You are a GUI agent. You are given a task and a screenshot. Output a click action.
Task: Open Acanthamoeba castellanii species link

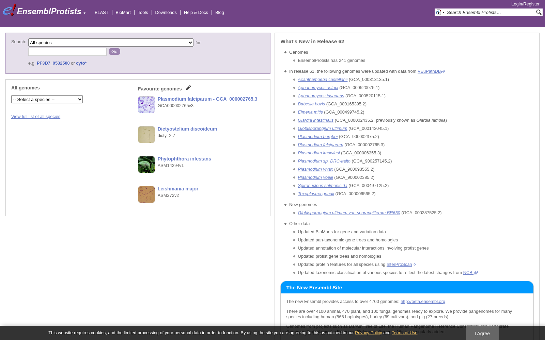[323, 80]
